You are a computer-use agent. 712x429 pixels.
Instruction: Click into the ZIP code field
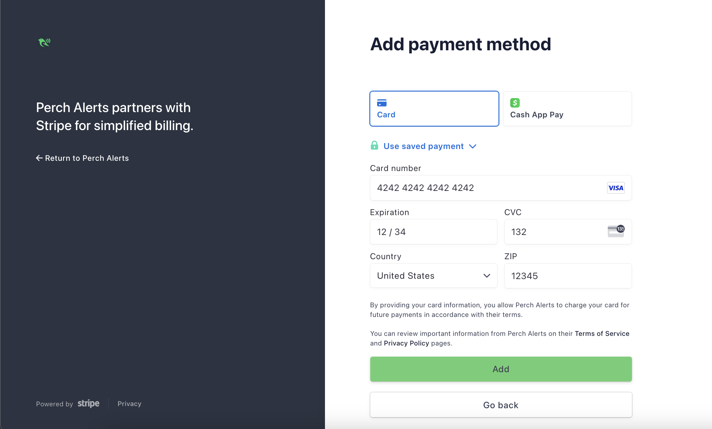568,276
